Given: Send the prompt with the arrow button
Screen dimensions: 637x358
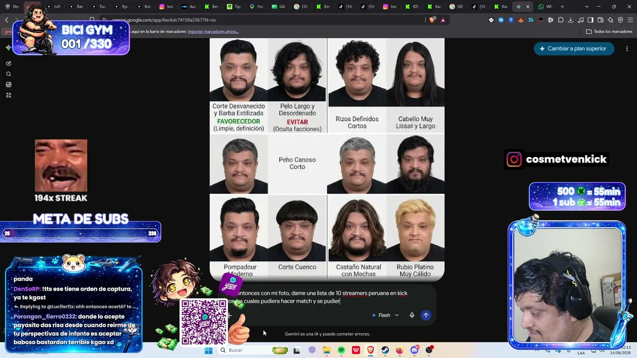Looking at the screenshot, I should click(425, 315).
